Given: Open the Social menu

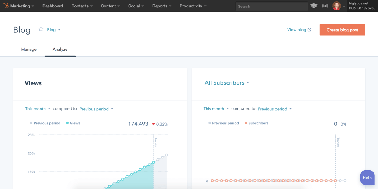Looking at the screenshot, I should (x=136, y=6).
